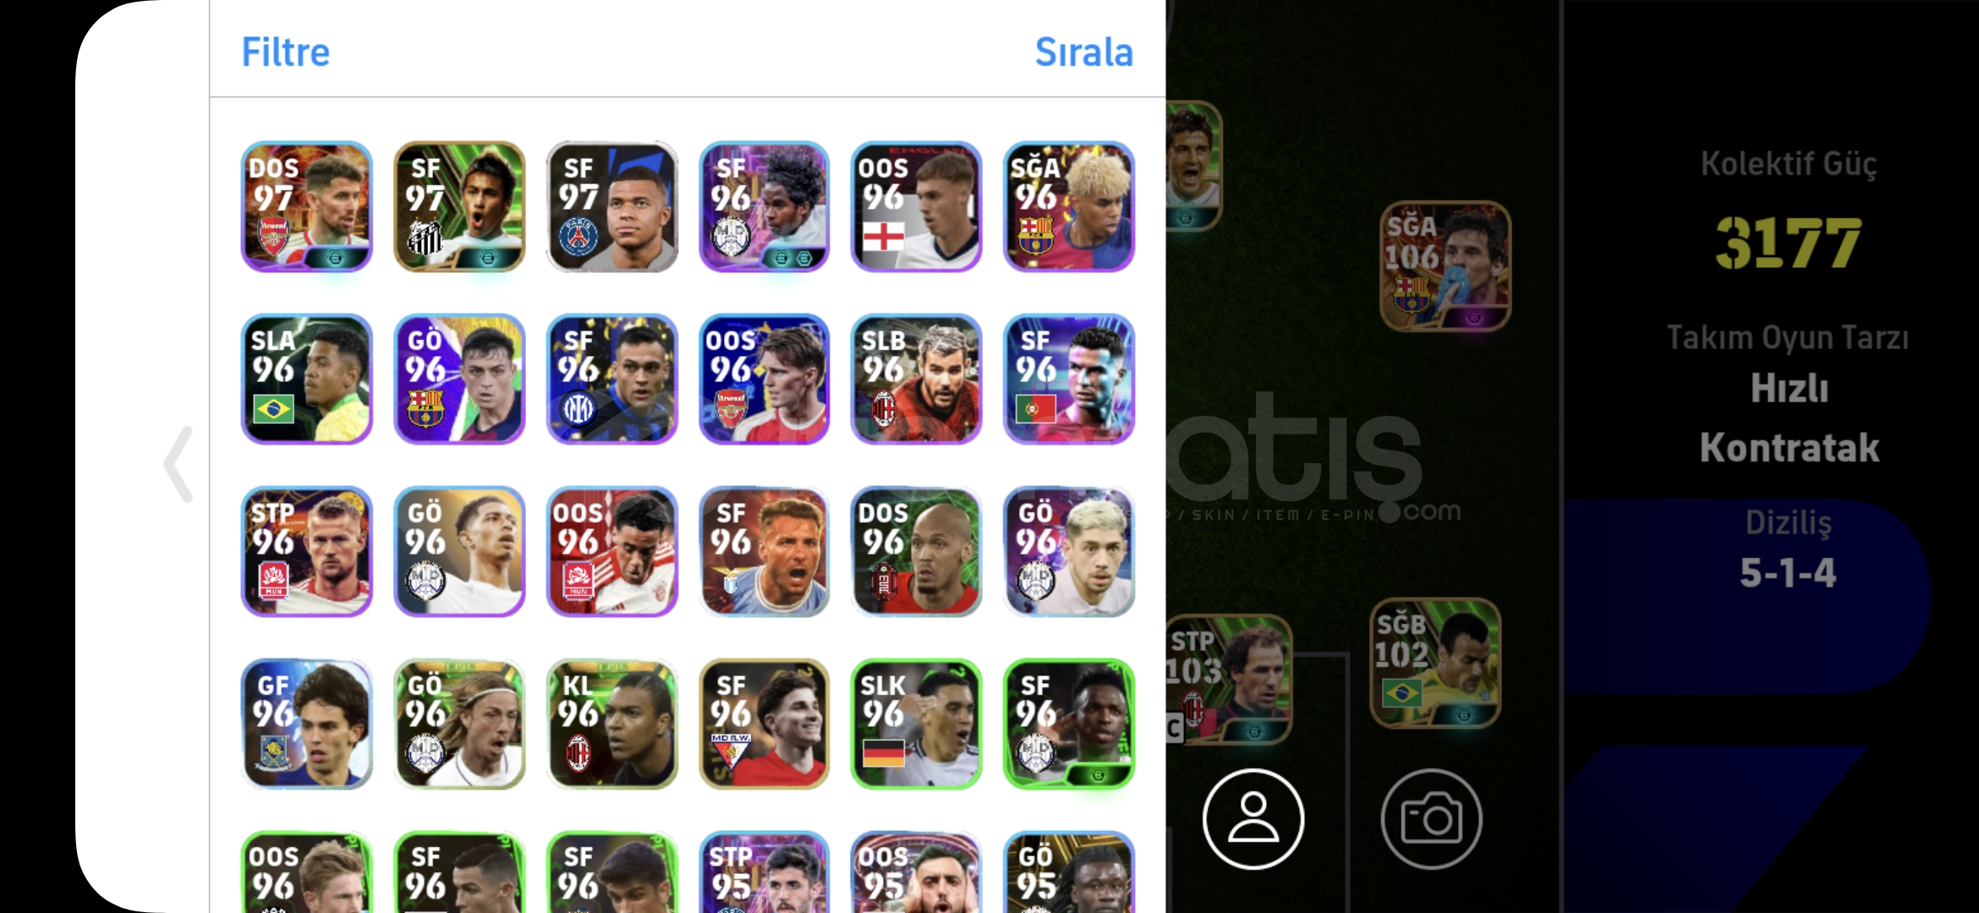Choose the SLB 96 AC Milan card

916,379
